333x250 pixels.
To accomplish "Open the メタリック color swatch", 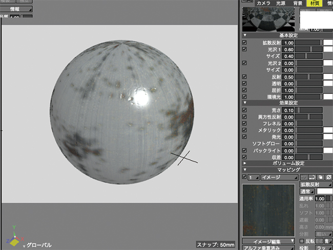I will tap(328, 130).
